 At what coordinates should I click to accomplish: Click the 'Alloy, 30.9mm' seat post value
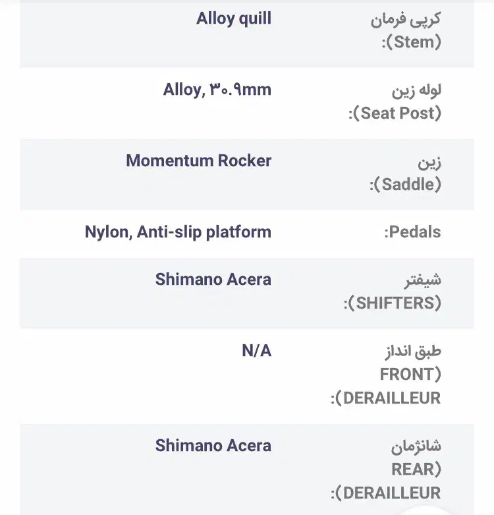tap(217, 90)
